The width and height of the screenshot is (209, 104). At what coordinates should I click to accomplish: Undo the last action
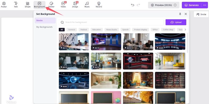coord(132,5)
